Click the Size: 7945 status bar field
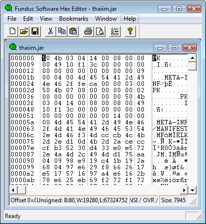This screenshot has width=206, height=224. [173, 200]
